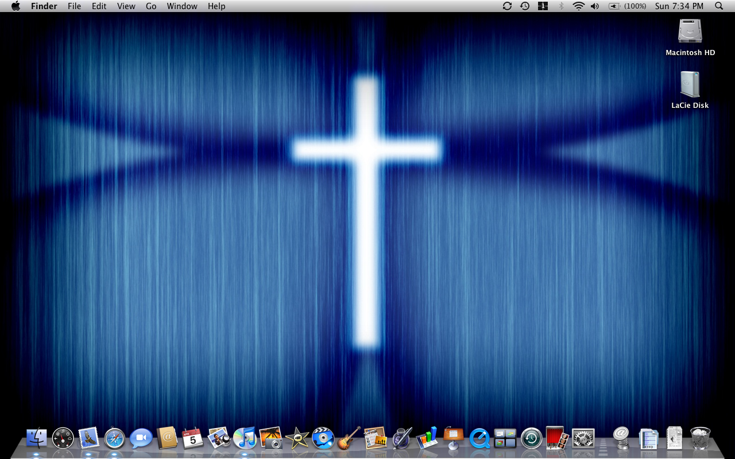Open System Preferences gear in Dock
This screenshot has width=735, height=459.
(x=583, y=439)
